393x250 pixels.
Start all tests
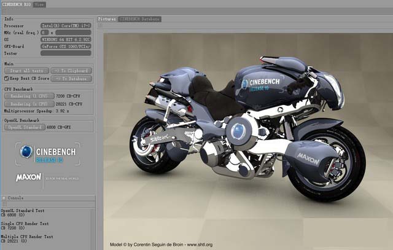click(27, 71)
